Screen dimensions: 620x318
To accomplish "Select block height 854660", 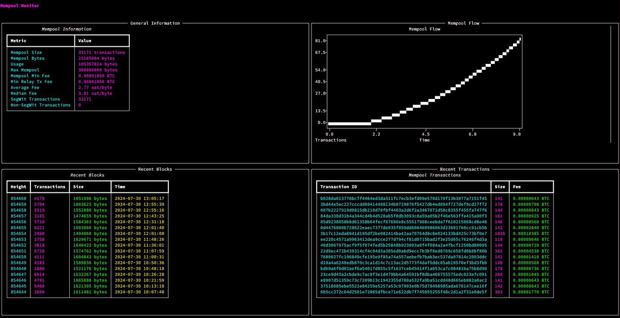I will coord(19,198).
